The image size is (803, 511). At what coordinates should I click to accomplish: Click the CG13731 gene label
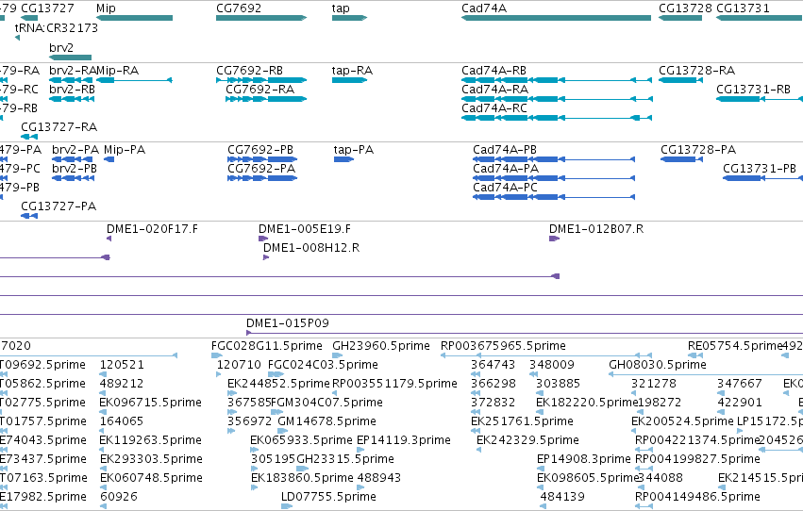tap(743, 8)
